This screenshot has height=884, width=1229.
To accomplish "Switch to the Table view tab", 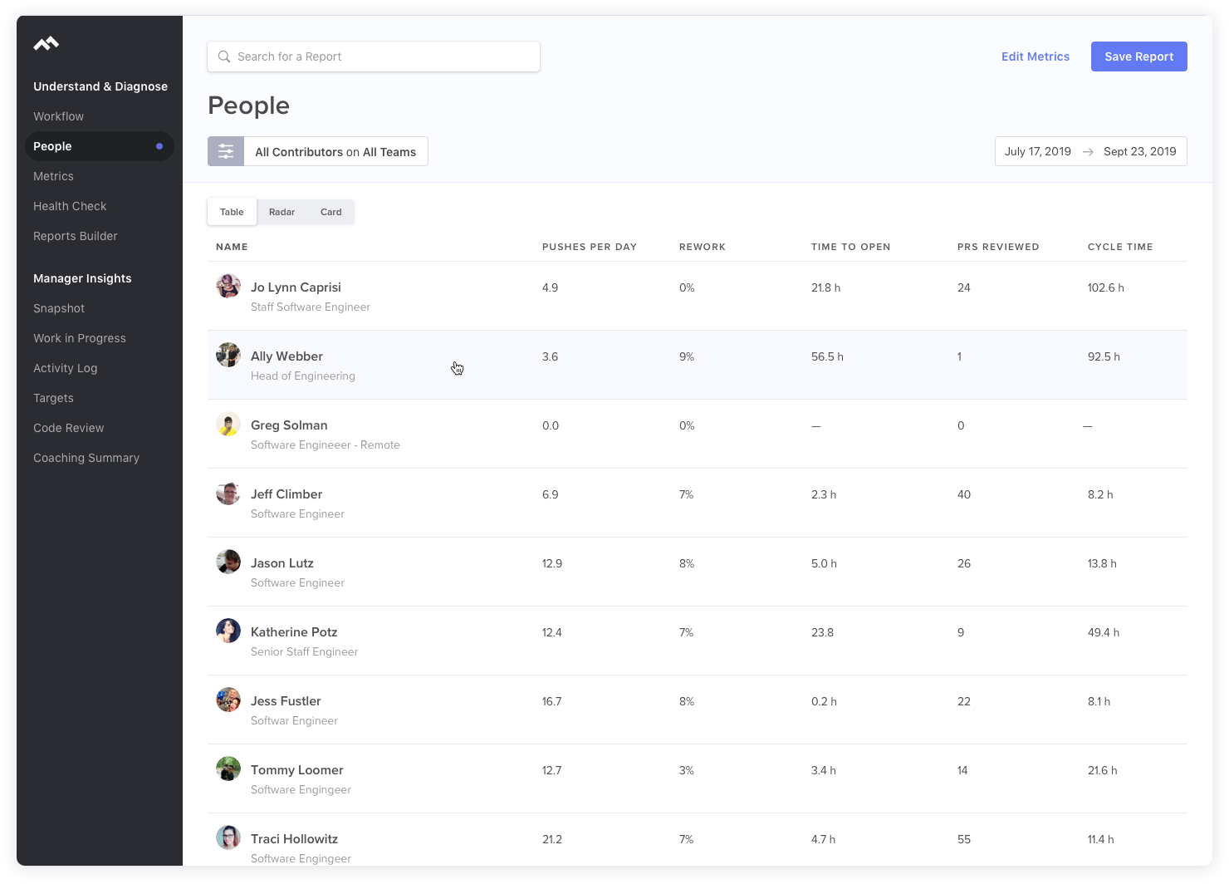I will [232, 212].
